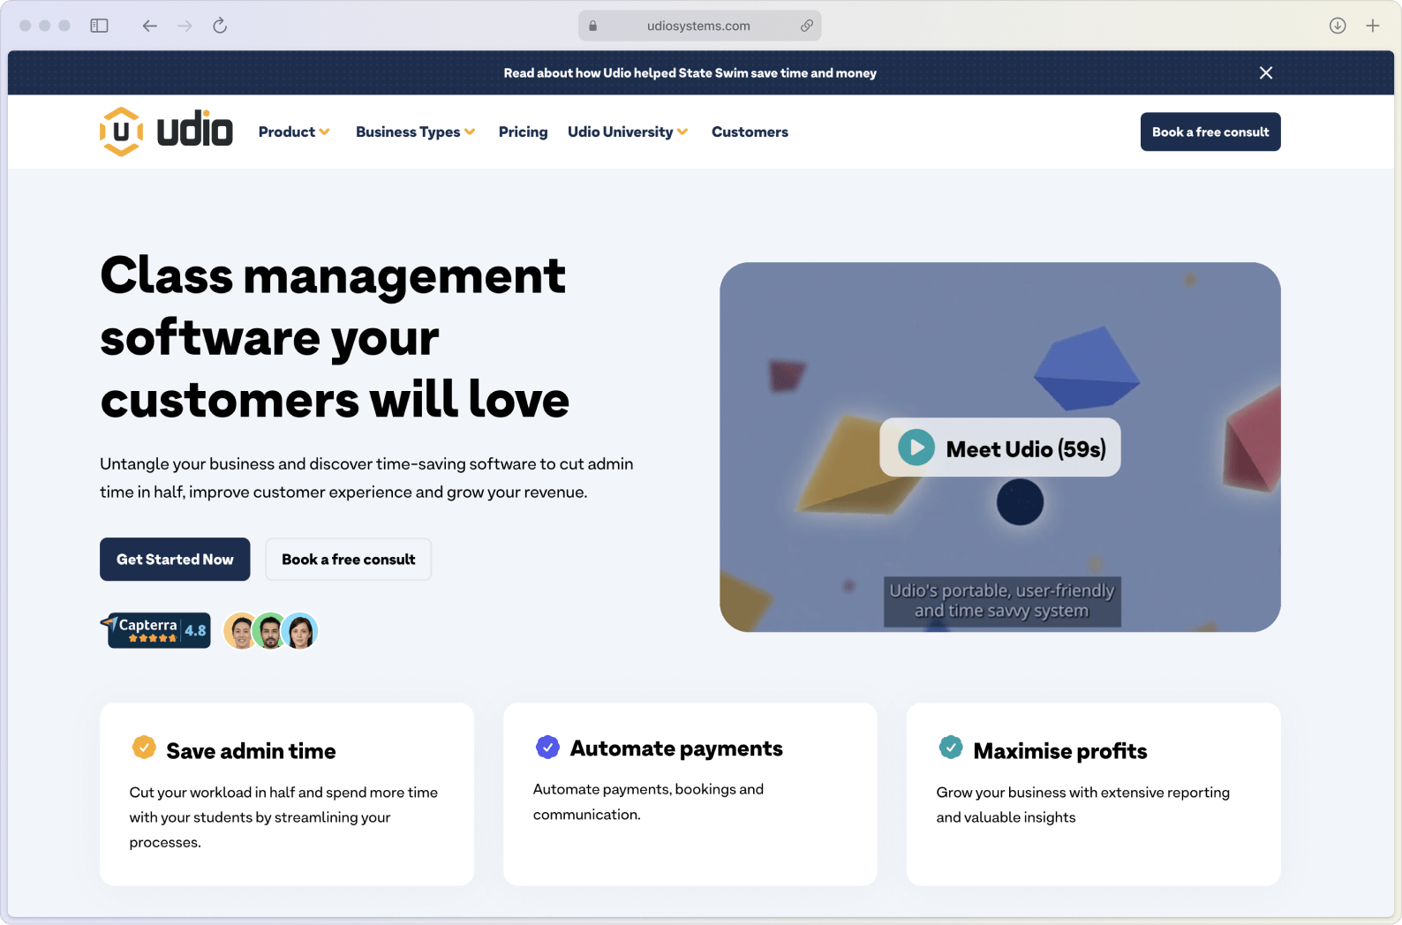This screenshot has width=1402, height=925.
Task: Click the orange check badge by Save admin time
Action: pos(144,747)
